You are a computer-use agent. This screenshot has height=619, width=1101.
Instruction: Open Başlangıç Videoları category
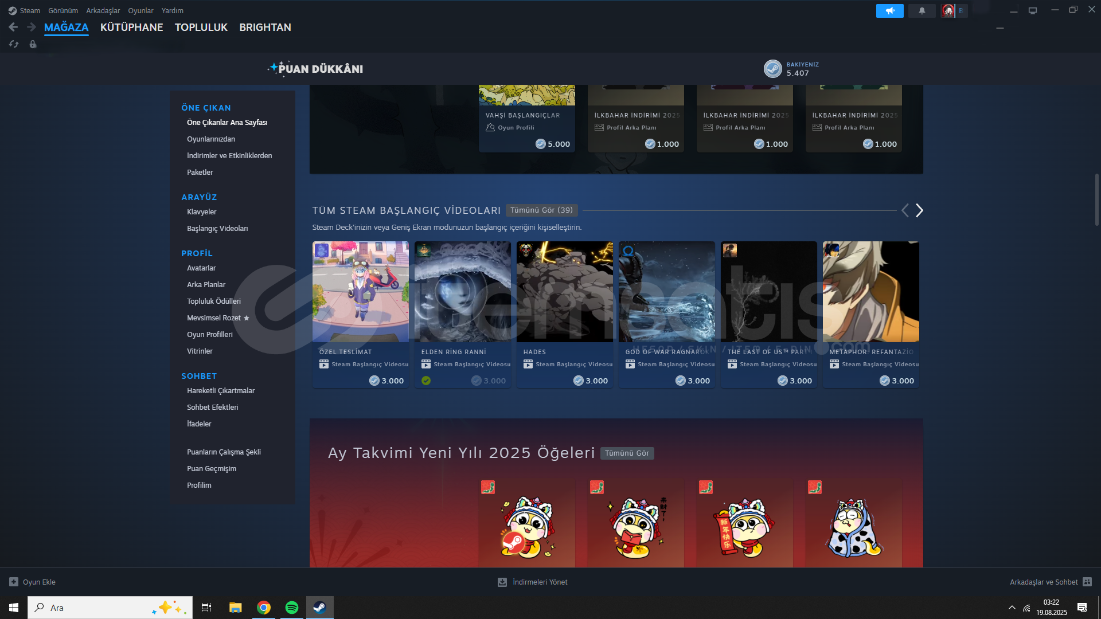click(217, 229)
